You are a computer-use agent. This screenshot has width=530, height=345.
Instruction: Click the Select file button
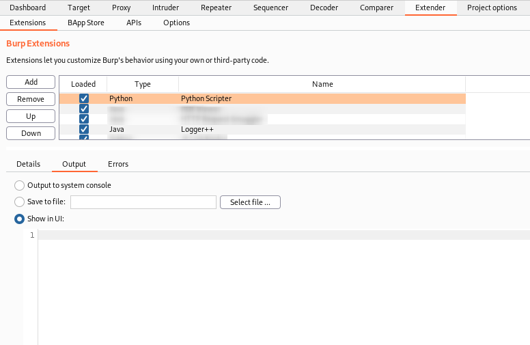point(250,202)
